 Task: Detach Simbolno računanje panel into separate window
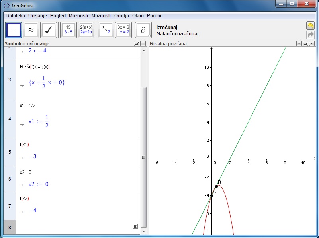tap(137, 43)
